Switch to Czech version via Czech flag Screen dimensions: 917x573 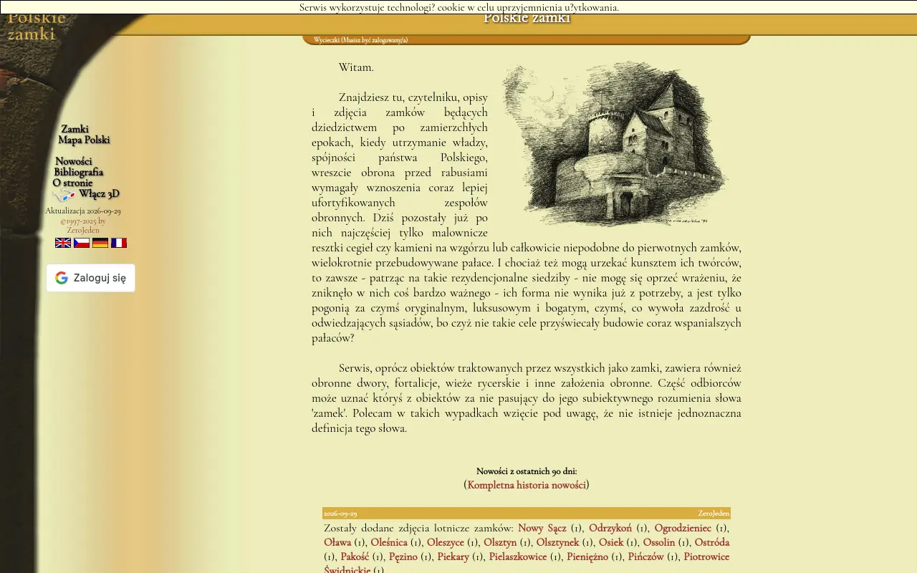tap(82, 243)
